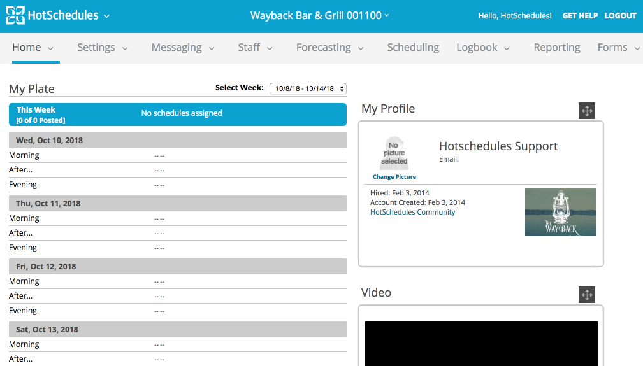Click the Wayback restaurant logo image
Screen dimensions: 643x366
pos(561,212)
